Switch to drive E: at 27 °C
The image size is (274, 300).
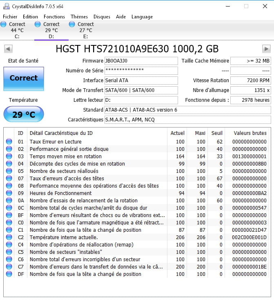85,30
